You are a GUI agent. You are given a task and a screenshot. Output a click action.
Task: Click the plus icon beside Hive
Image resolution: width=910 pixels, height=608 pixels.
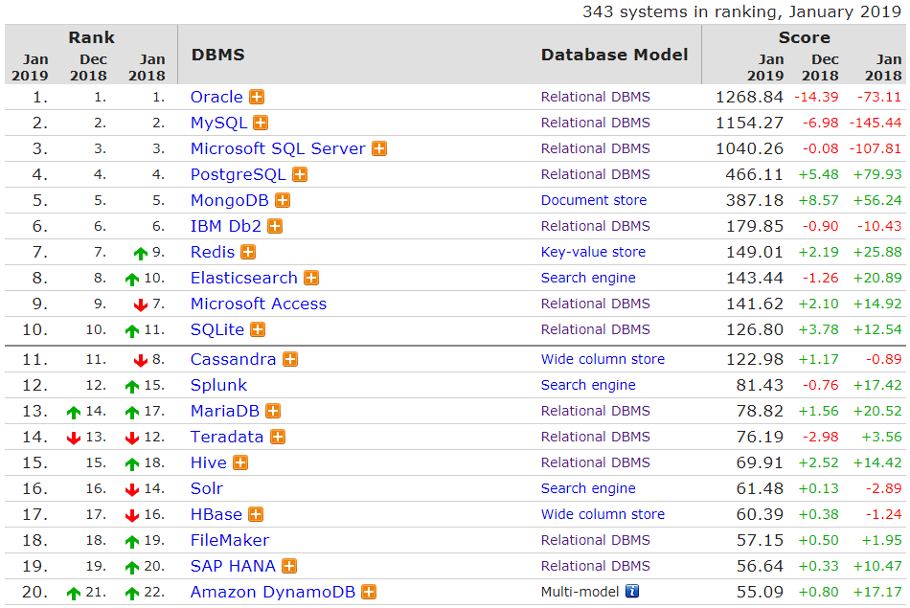coord(240,463)
